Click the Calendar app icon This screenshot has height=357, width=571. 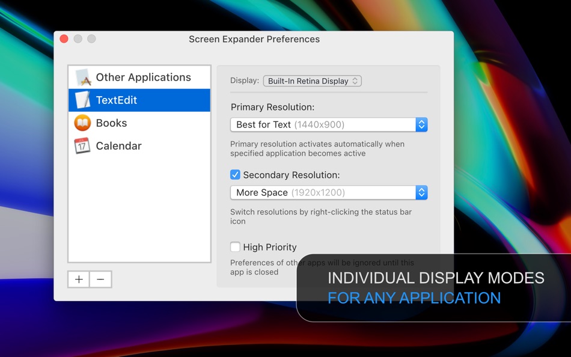click(82, 145)
